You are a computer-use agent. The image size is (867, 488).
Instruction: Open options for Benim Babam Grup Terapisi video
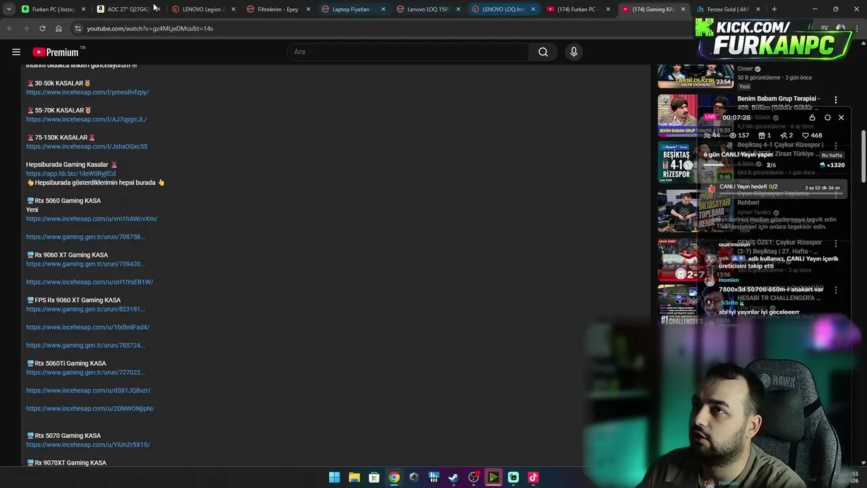pyautogui.click(x=835, y=100)
